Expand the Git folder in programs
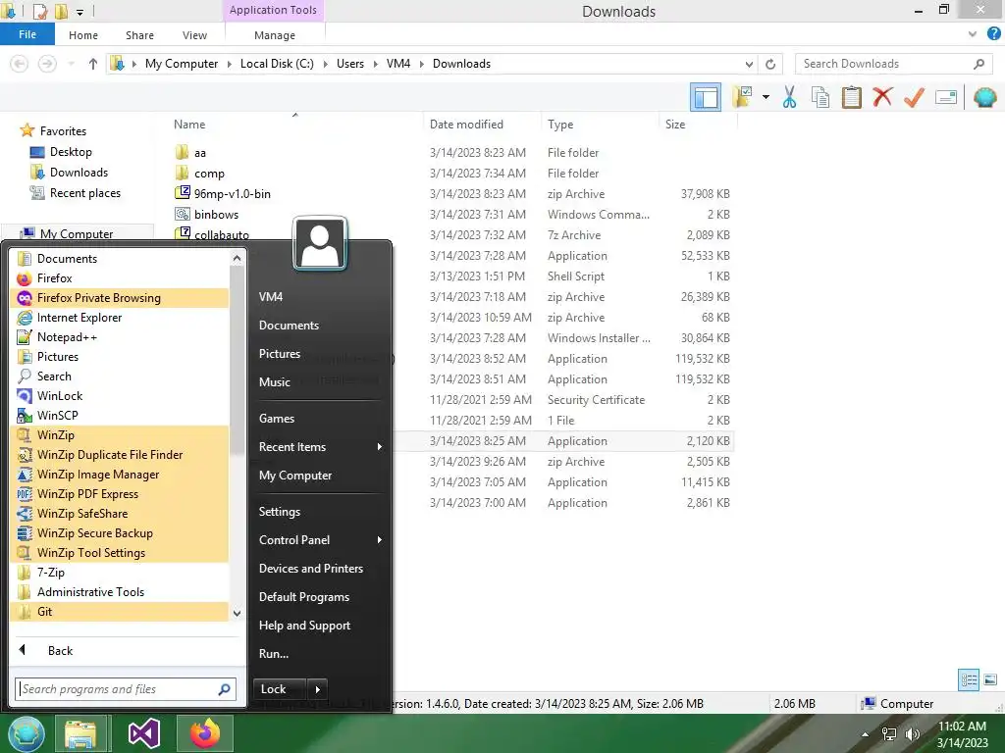1005x753 pixels. pyautogui.click(x=120, y=612)
